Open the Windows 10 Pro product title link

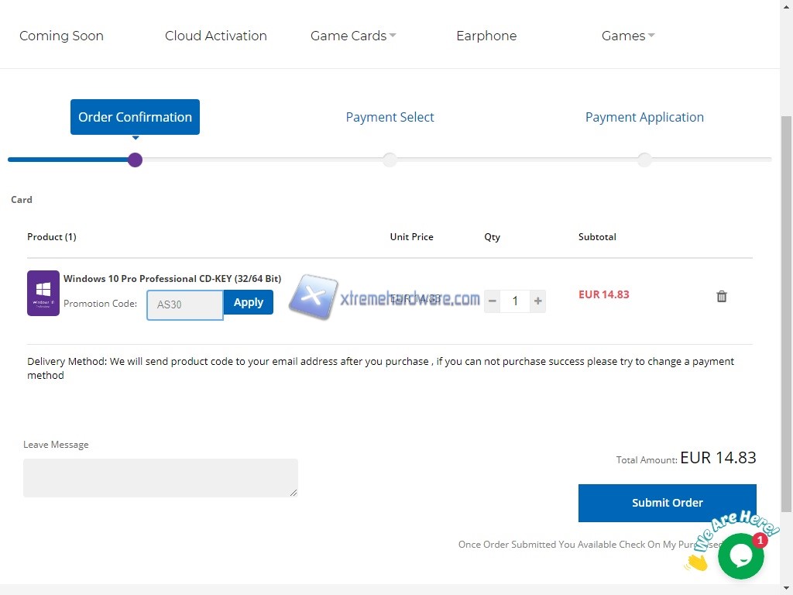[172, 279]
